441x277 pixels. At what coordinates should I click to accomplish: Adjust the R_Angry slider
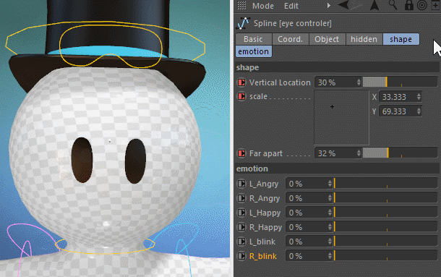385,198
